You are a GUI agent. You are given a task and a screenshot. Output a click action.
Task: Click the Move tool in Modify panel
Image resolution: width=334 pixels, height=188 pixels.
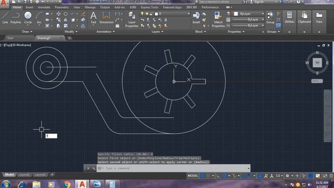click(x=58, y=14)
